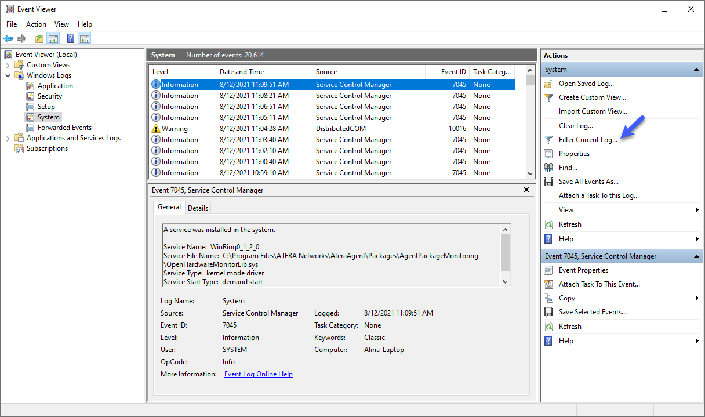Open the Copy submenu arrow in Actions

(x=697, y=298)
